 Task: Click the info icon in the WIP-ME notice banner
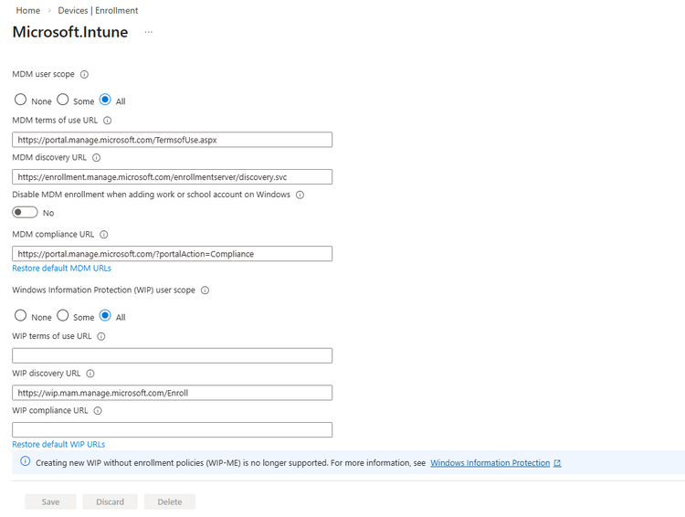click(26, 461)
